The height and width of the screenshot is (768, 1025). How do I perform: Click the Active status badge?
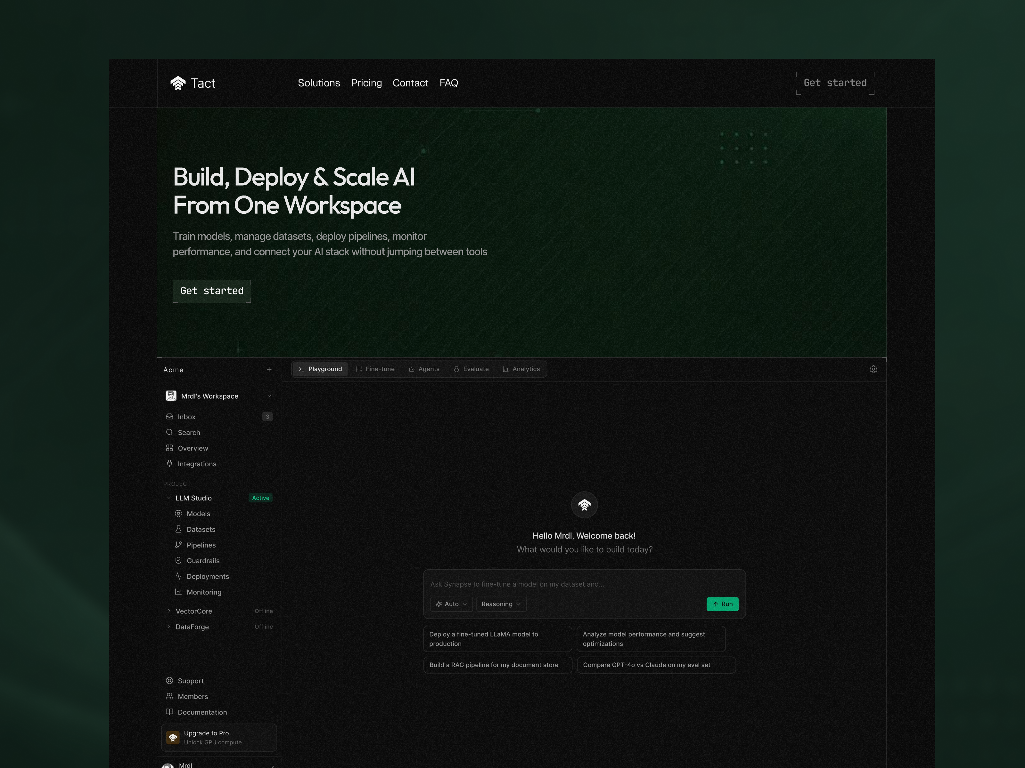pos(260,498)
